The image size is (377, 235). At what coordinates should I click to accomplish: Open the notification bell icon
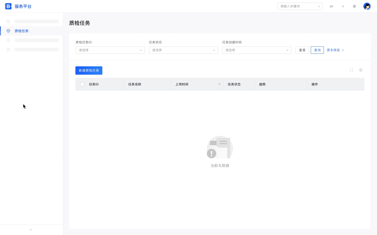[343, 6]
